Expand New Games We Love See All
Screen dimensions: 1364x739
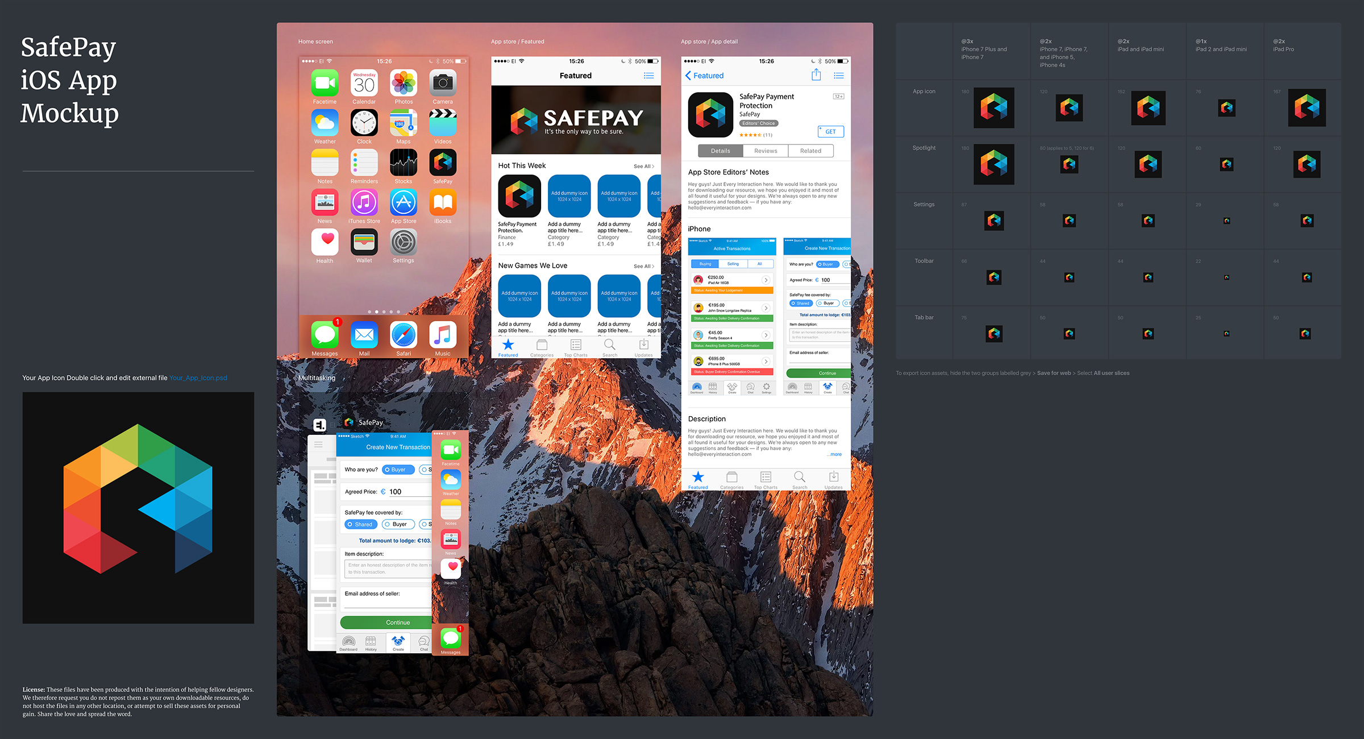click(x=644, y=267)
